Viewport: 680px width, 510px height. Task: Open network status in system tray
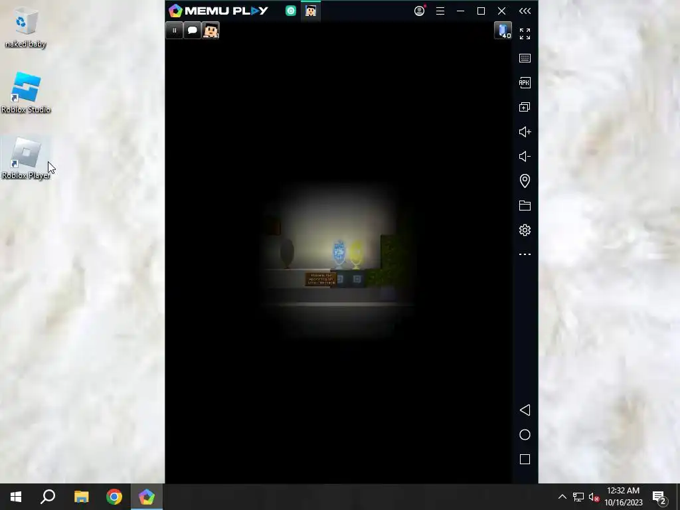pyautogui.click(x=578, y=497)
